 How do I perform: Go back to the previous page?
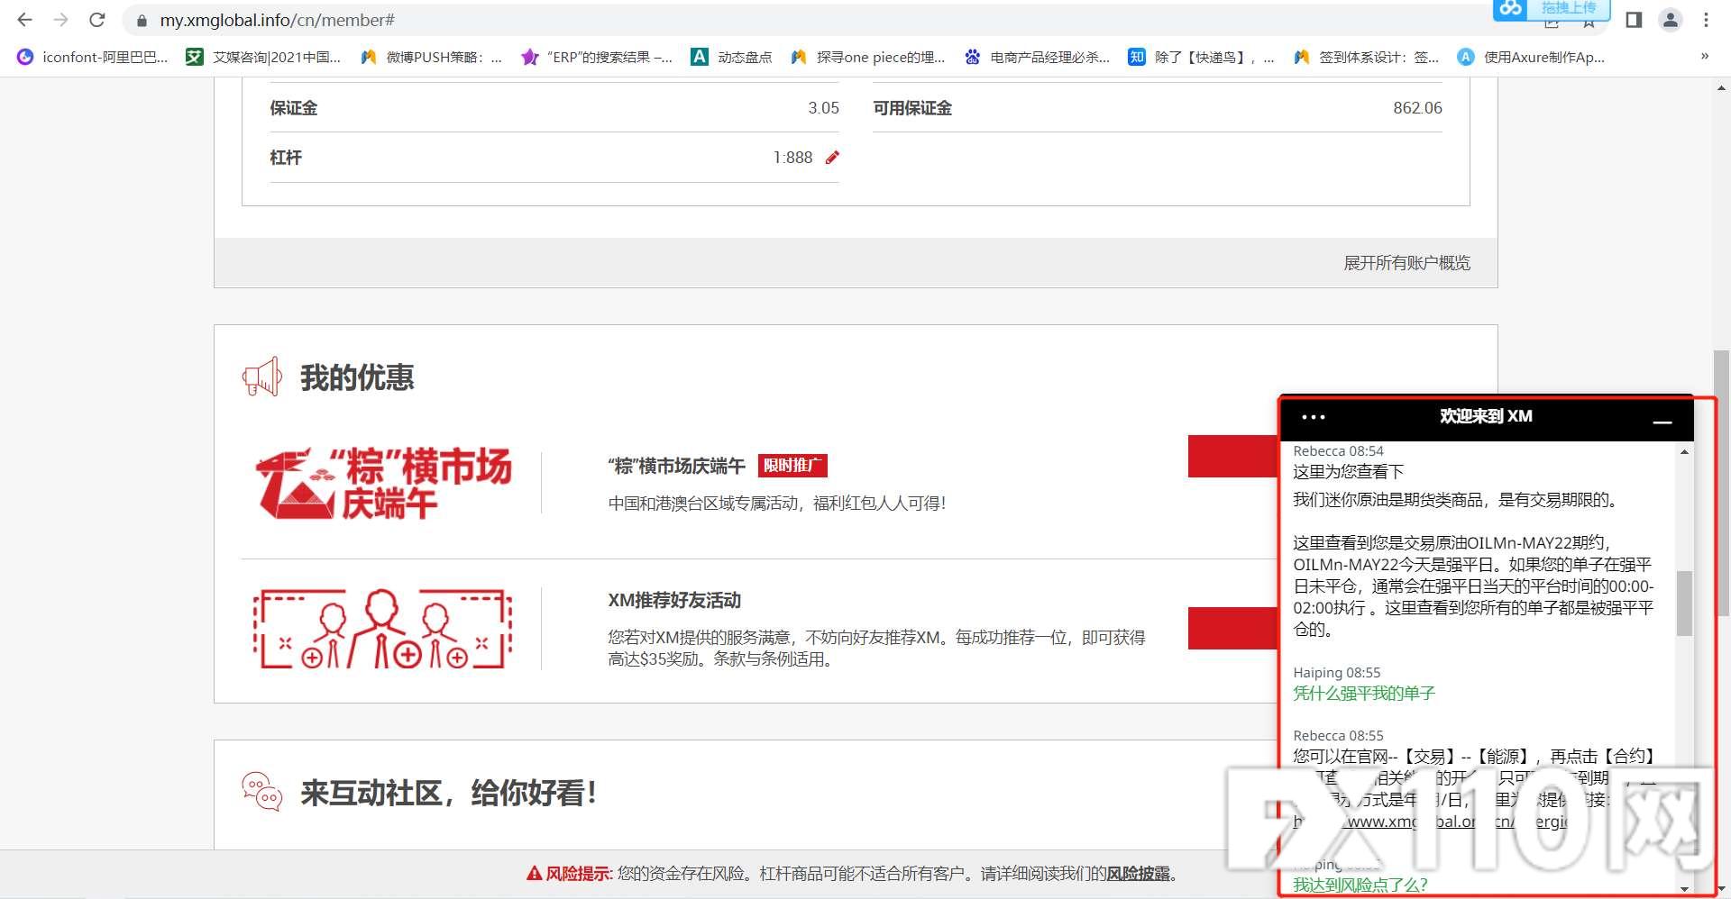(x=24, y=20)
